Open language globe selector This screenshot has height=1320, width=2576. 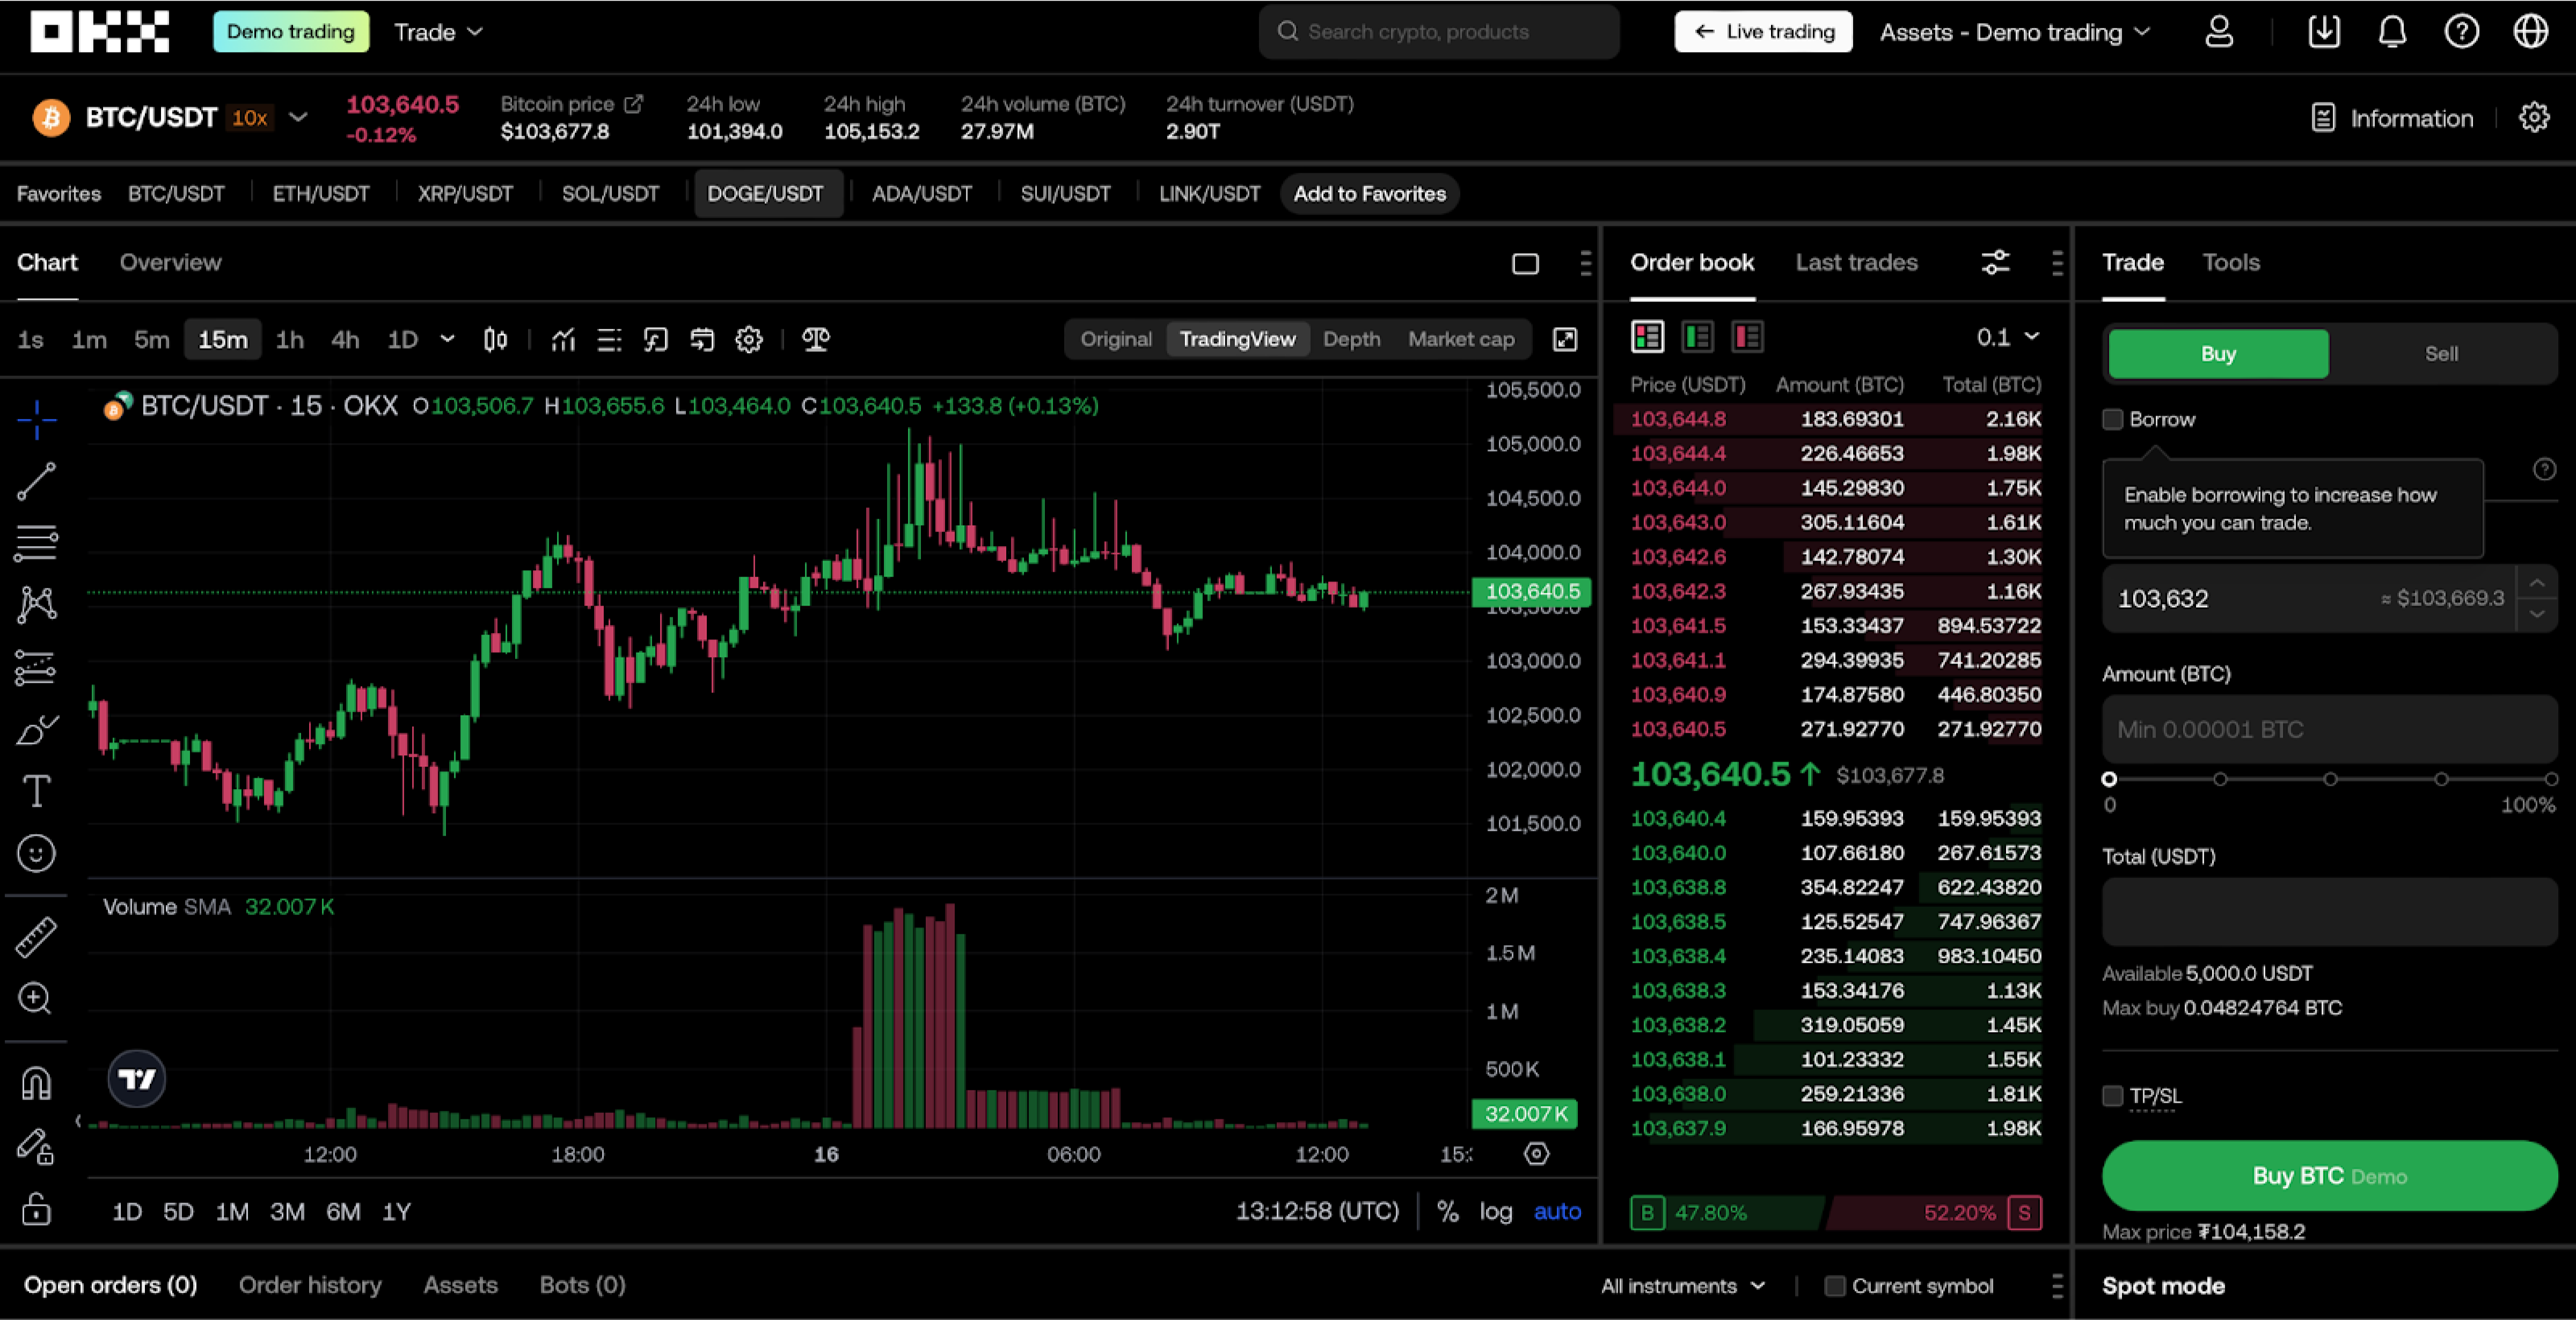(2530, 32)
